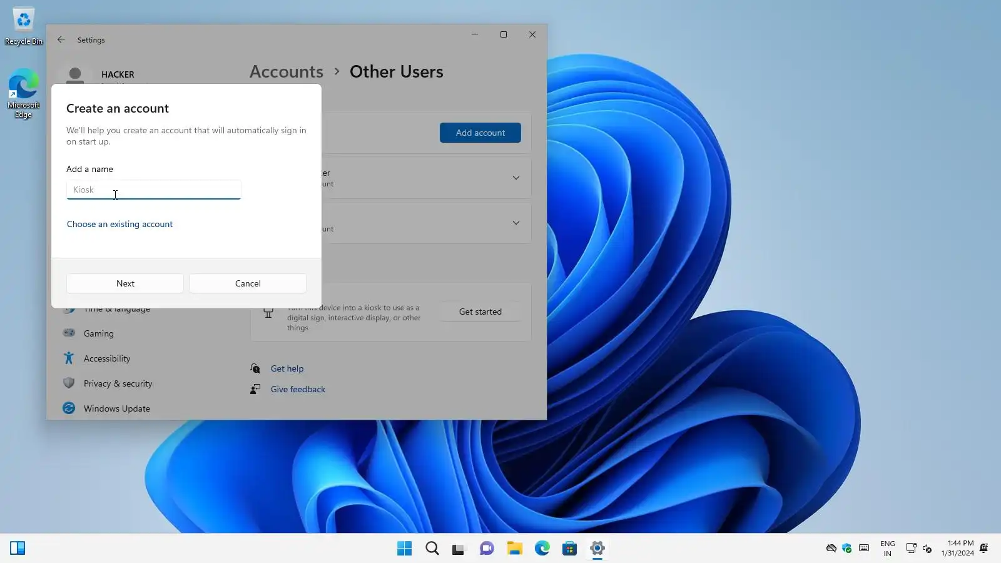Click Get started for kiosk setup
1001x563 pixels.
pos(480,312)
